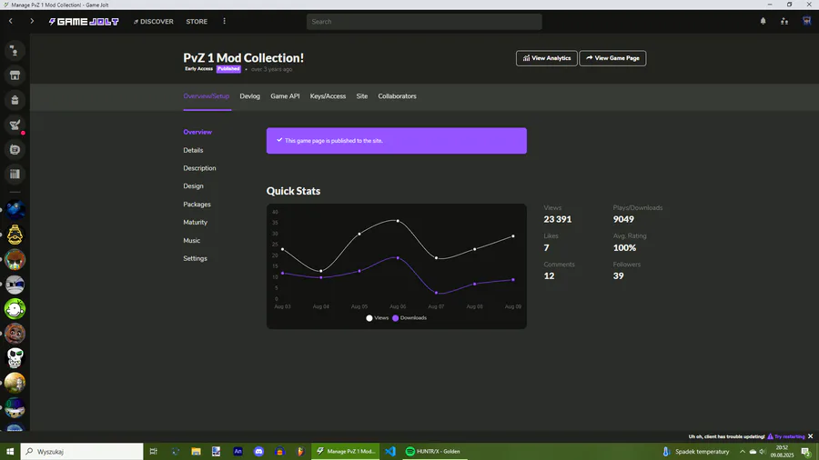This screenshot has height=460, width=819.
Task: Open Task View on the taskbar
Action: tap(153, 451)
